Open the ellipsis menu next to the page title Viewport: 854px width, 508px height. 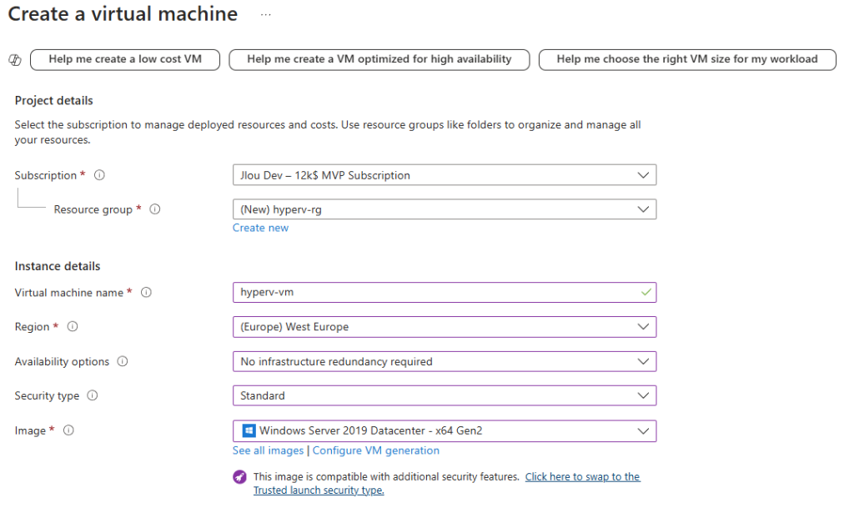tap(266, 15)
